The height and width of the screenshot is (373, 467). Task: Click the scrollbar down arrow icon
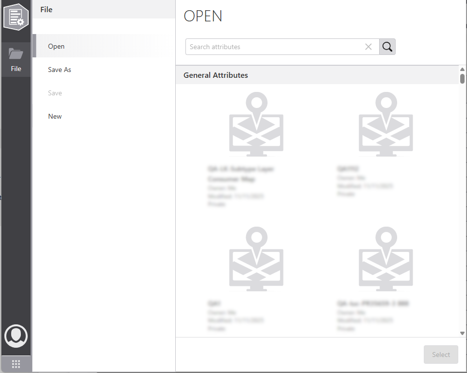(462, 333)
